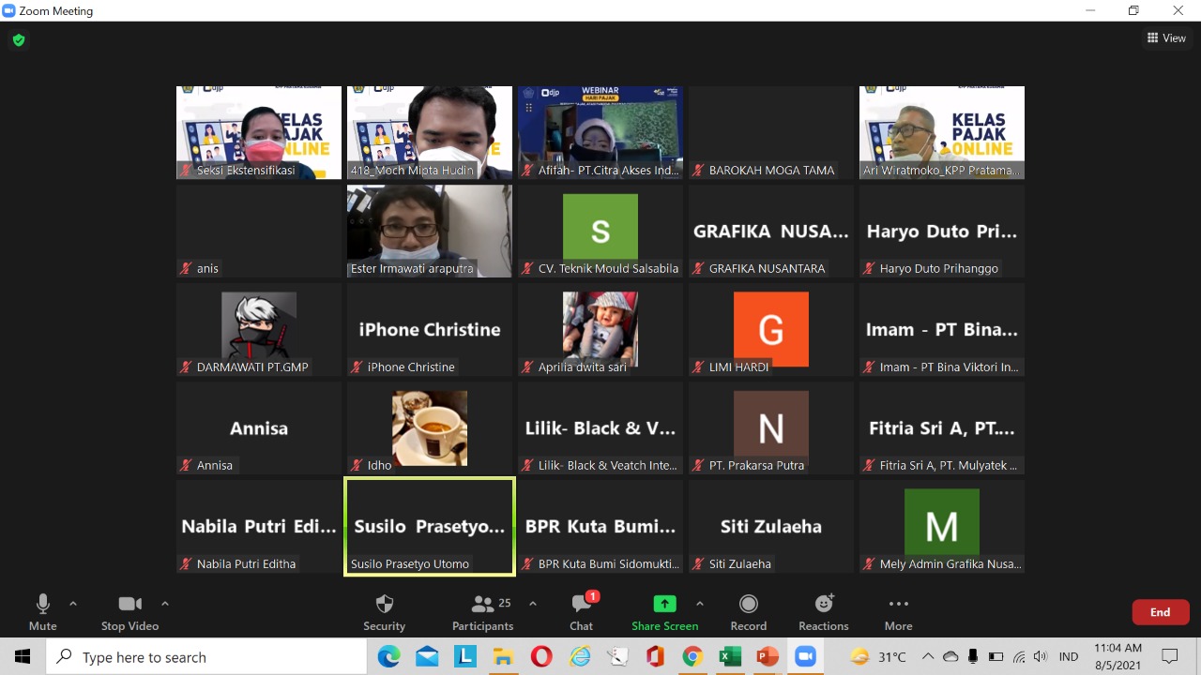Open the Security shield options

coord(384,612)
